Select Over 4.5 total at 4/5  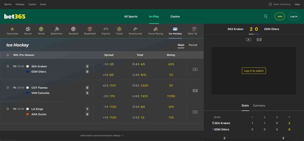[x=139, y=64]
